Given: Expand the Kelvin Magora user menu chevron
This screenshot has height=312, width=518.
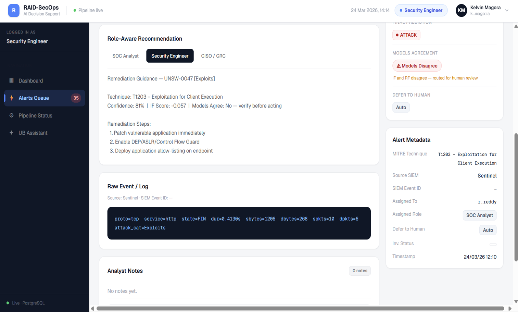Looking at the screenshot, I should tap(507, 10).
